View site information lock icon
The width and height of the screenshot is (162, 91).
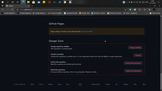pyautogui.click(x=17, y=10)
